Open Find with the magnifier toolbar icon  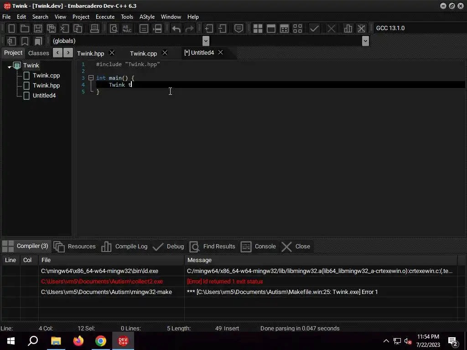click(114, 29)
